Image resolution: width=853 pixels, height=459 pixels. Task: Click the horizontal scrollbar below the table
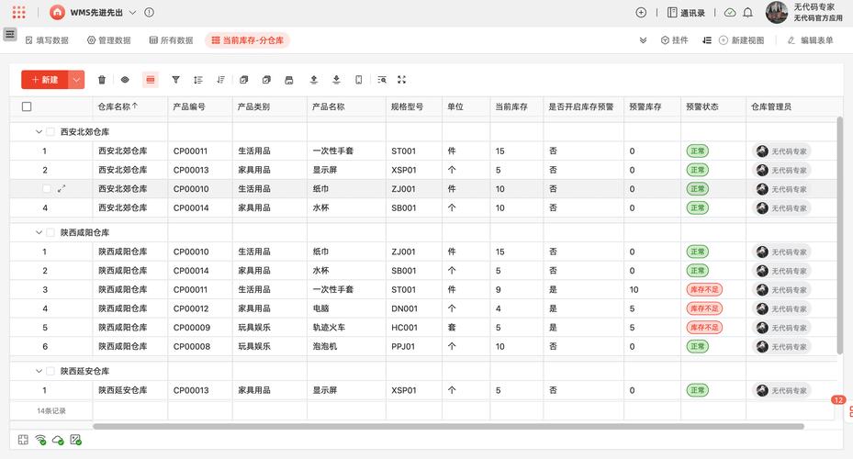[448, 426]
